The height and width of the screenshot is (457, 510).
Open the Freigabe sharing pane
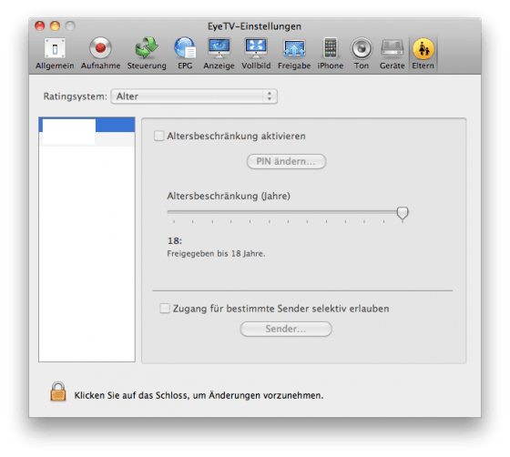pos(294,54)
